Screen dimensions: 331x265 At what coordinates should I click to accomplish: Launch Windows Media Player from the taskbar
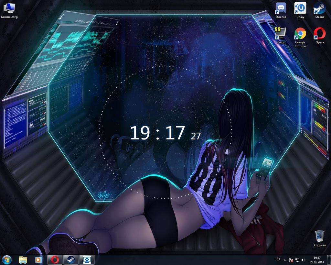click(x=39, y=260)
